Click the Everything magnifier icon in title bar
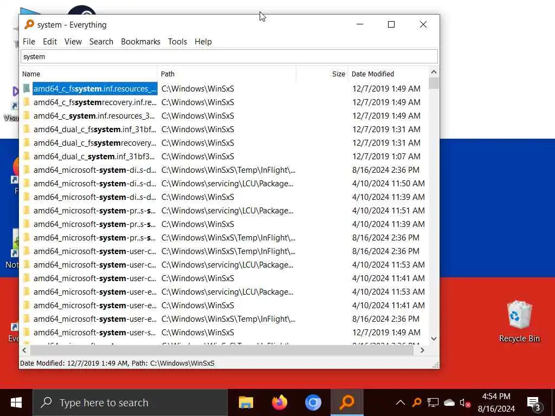This screenshot has height=416, width=555. [x=29, y=24]
